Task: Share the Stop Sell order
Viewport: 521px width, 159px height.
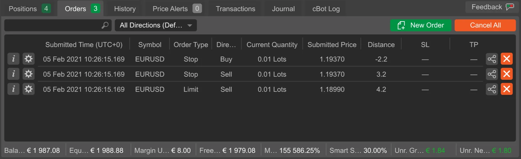Action: click(x=492, y=74)
